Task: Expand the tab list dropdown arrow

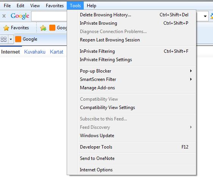Action: [x=11, y=40]
